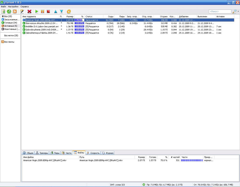Sort by Загр. скор. column header

coord(132,17)
